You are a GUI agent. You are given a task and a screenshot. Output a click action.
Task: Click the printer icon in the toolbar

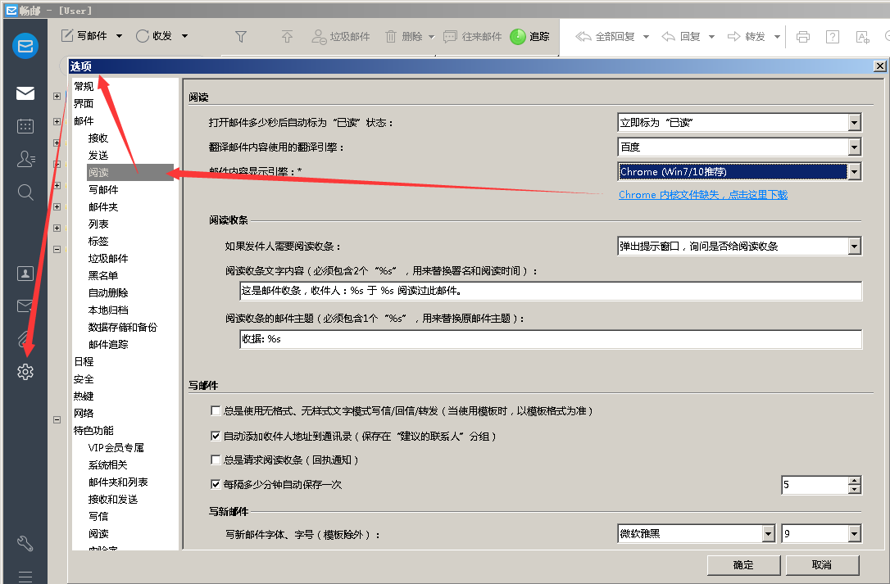click(802, 37)
